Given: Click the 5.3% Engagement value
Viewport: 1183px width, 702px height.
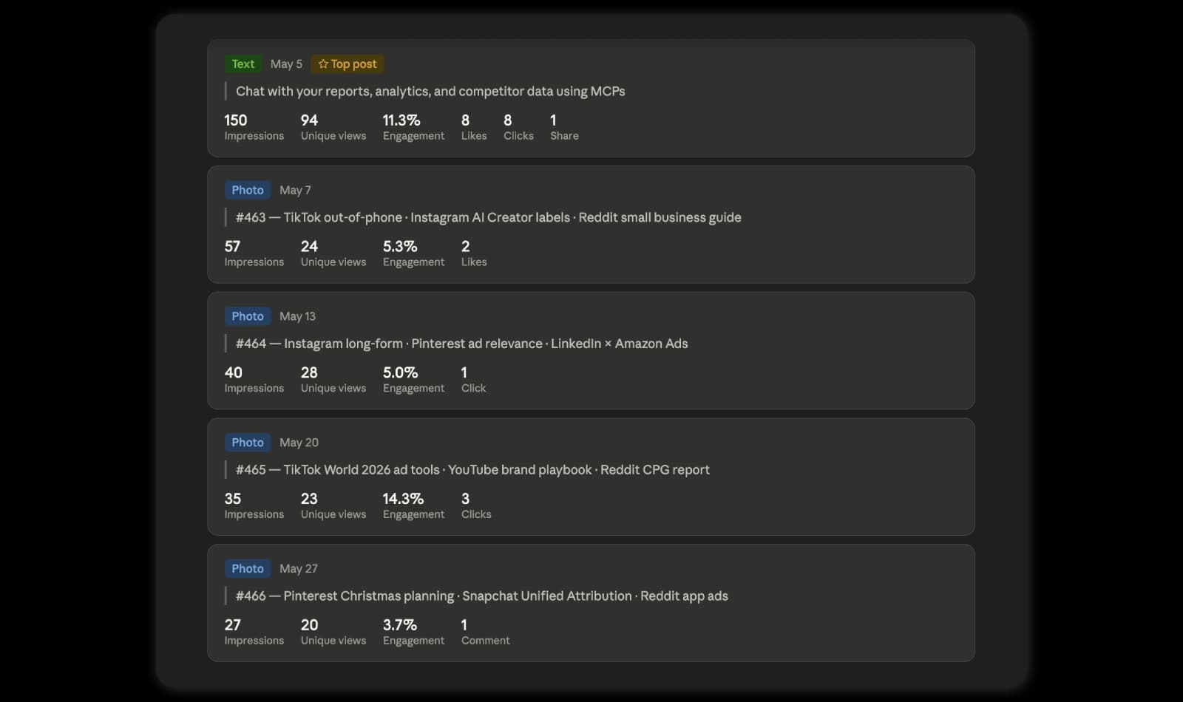Looking at the screenshot, I should pyautogui.click(x=400, y=247).
